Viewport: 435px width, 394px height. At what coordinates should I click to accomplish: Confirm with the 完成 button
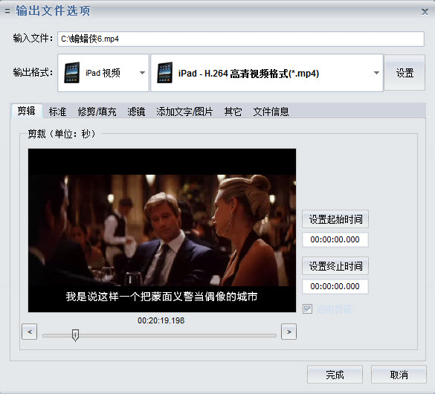click(335, 375)
